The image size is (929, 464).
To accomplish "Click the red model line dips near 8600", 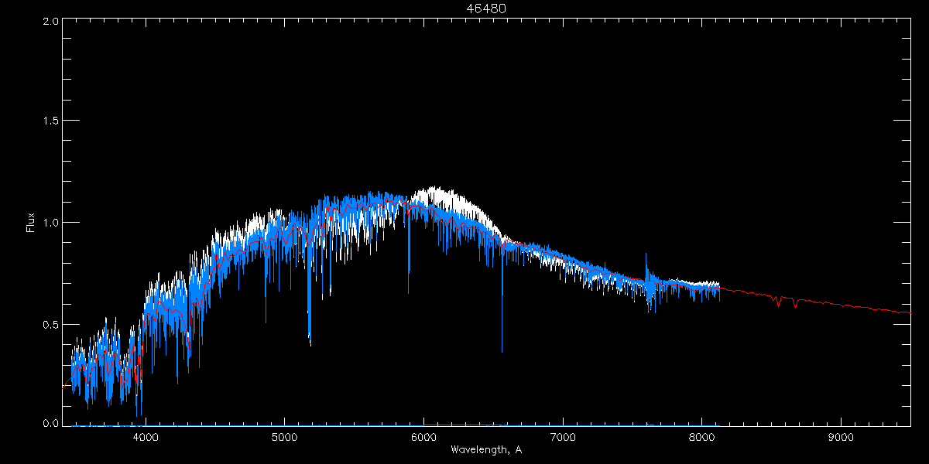I will pos(779,304).
